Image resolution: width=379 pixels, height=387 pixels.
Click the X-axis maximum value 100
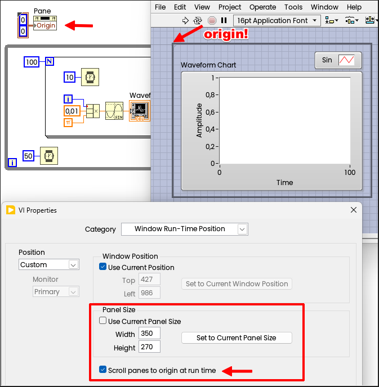[x=350, y=172]
